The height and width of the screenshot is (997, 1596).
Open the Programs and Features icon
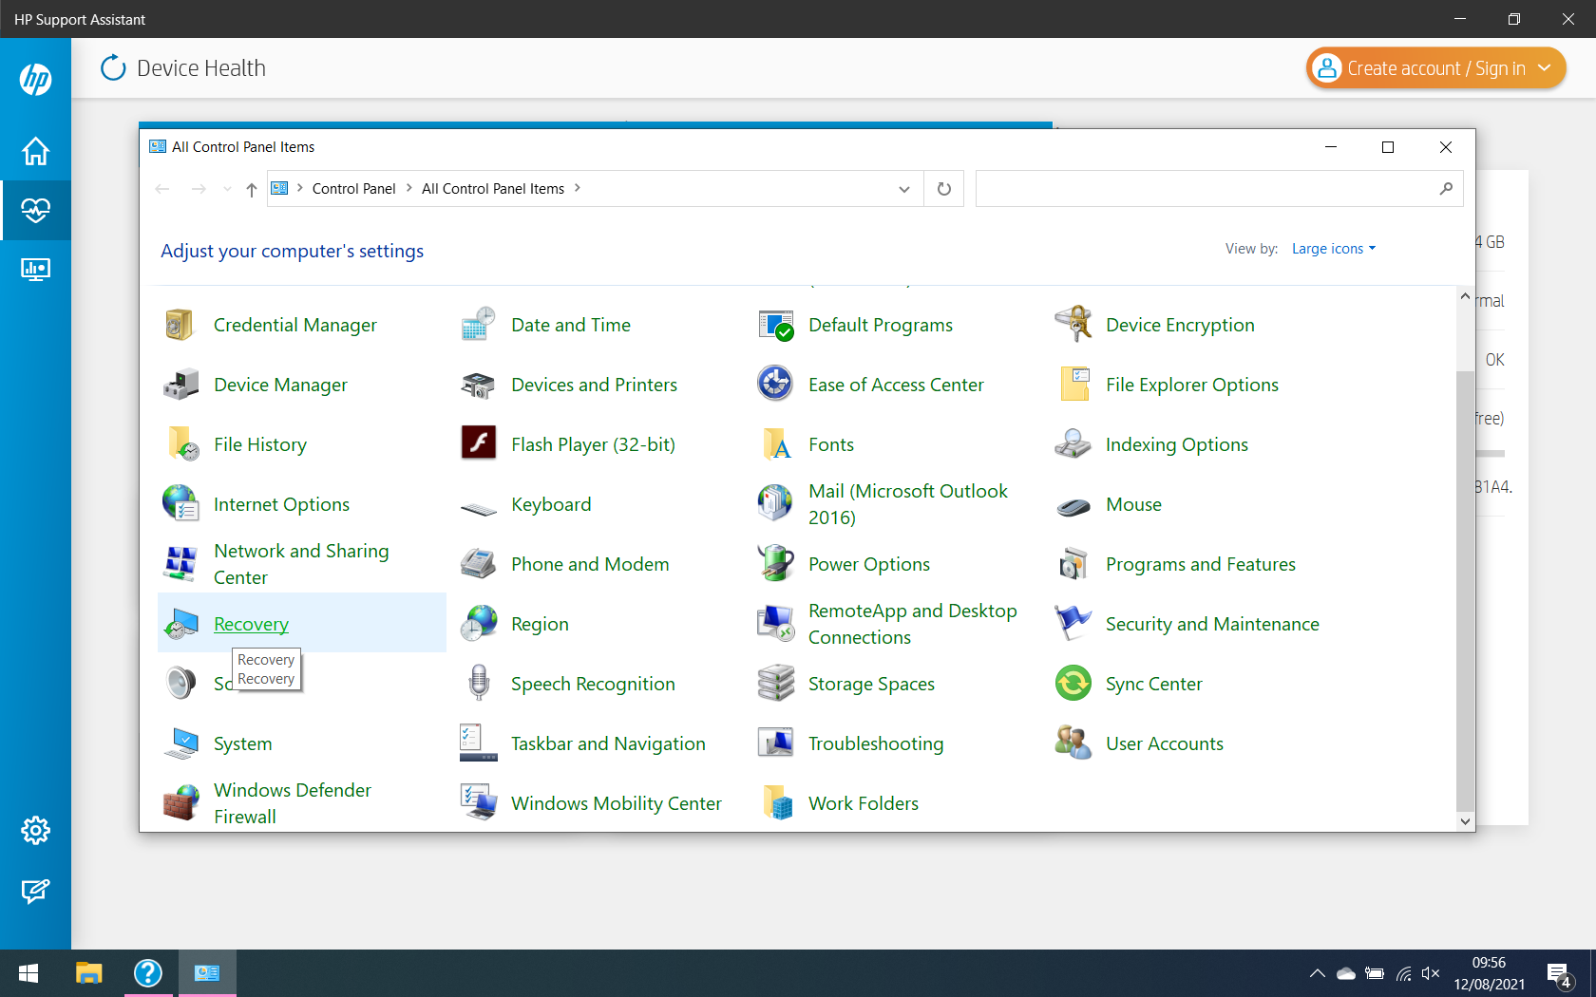pos(1073,564)
